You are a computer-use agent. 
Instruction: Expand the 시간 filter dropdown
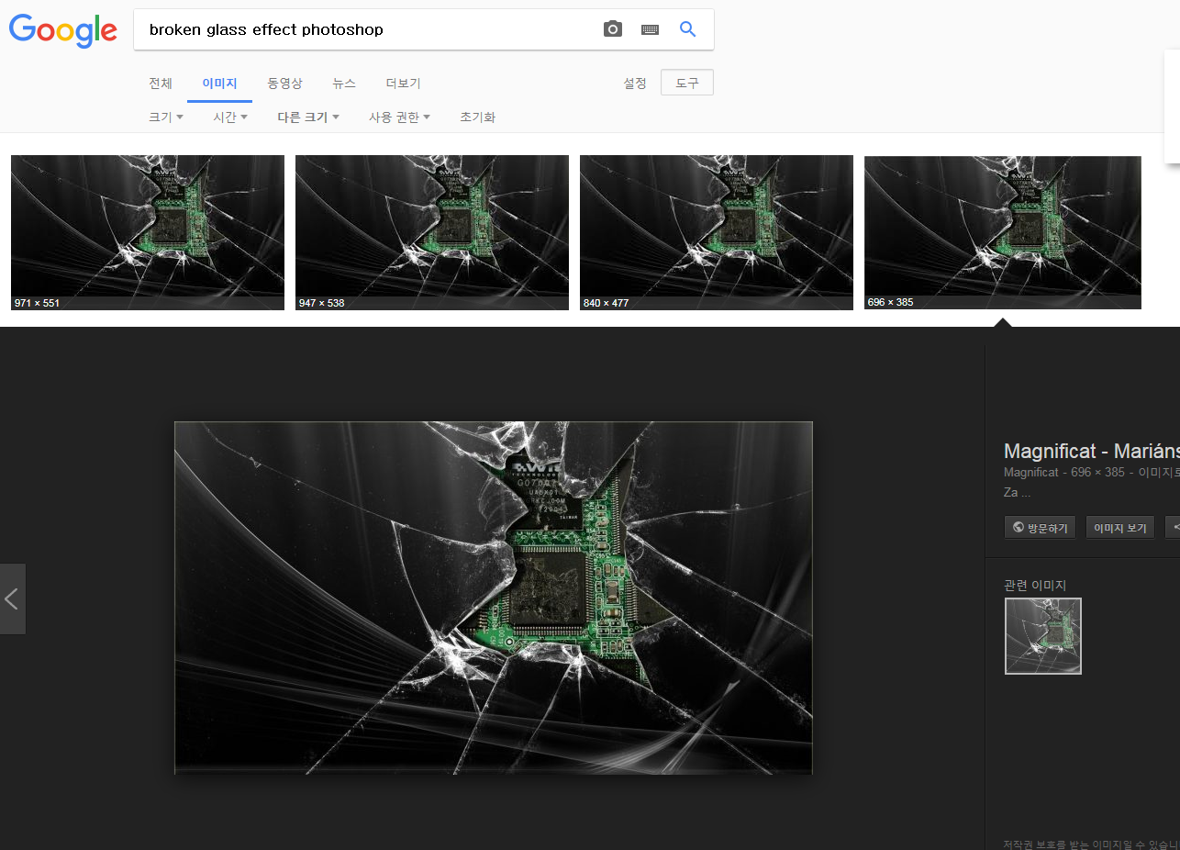coord(230,117)
